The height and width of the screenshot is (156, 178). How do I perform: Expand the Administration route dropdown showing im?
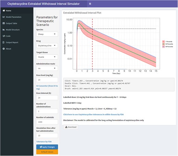point(47,68)
